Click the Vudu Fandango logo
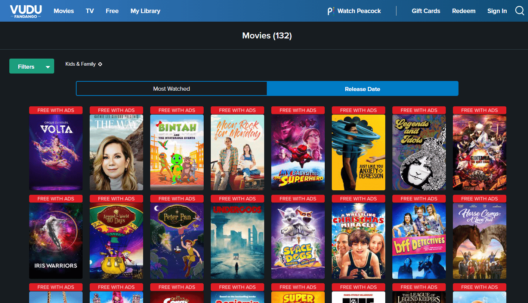528x303 pixels. point(25,11)
